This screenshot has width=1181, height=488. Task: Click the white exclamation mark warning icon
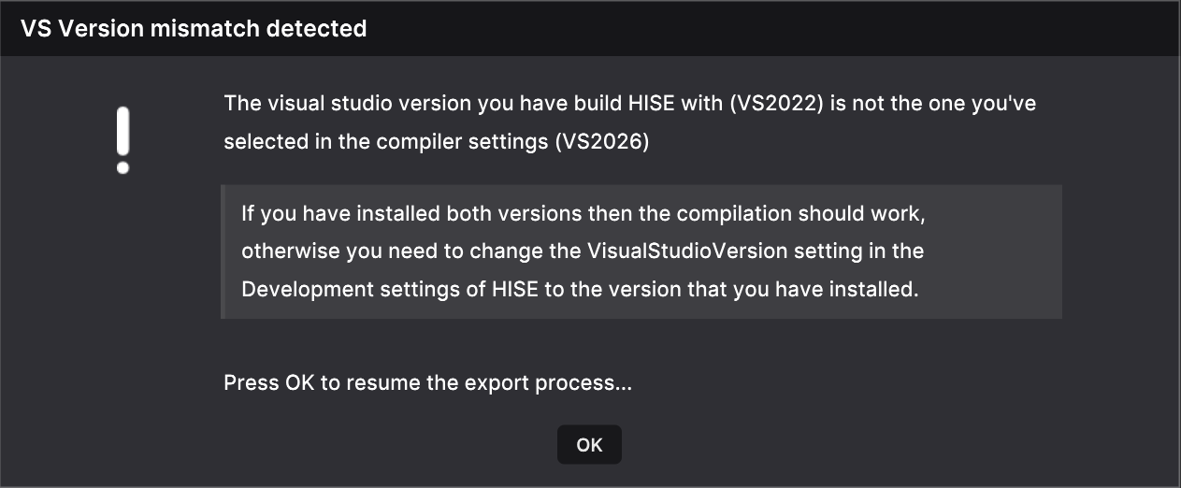[122, 139]
